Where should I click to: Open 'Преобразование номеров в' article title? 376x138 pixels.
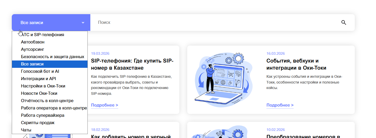click(x=303, y=136)
